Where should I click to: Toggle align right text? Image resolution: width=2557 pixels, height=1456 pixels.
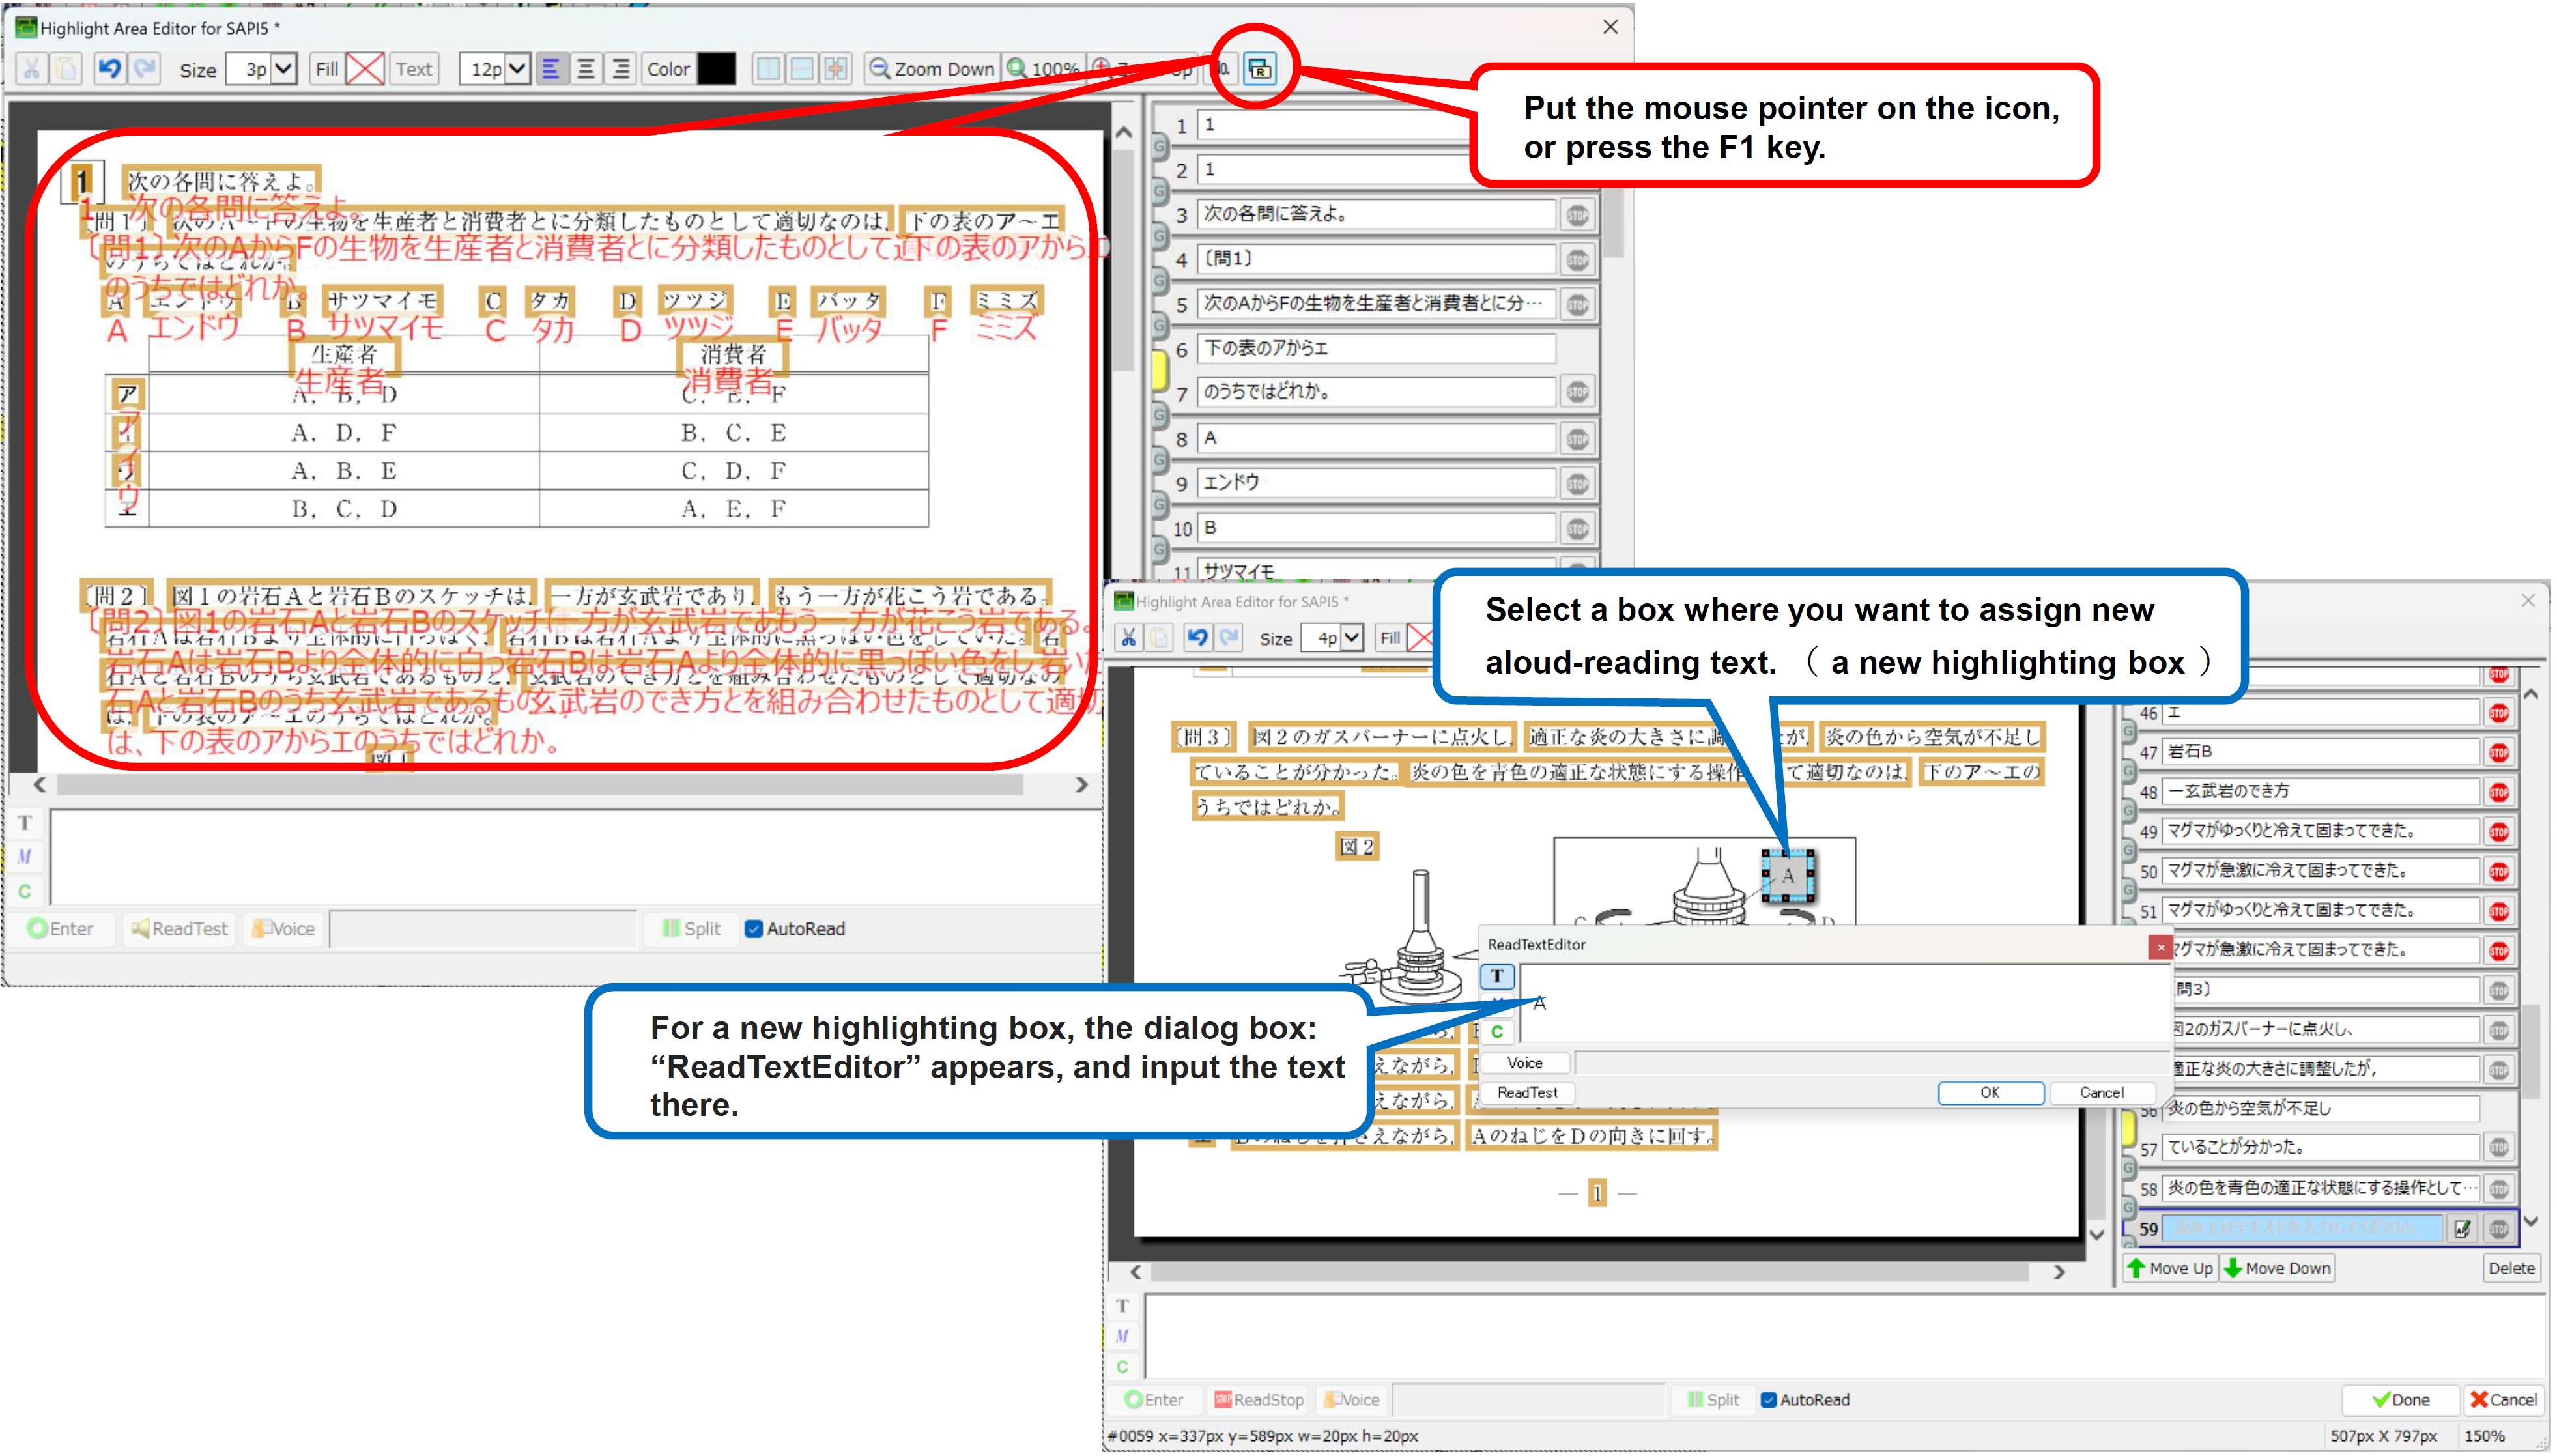pyautogui.click(x=621, y=69)
